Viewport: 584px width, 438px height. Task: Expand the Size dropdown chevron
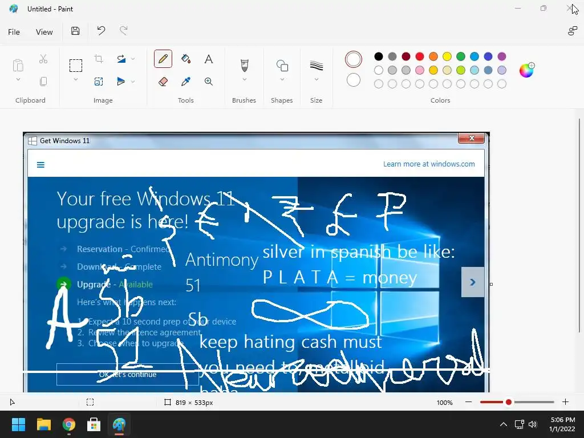[x=316, y=79]
